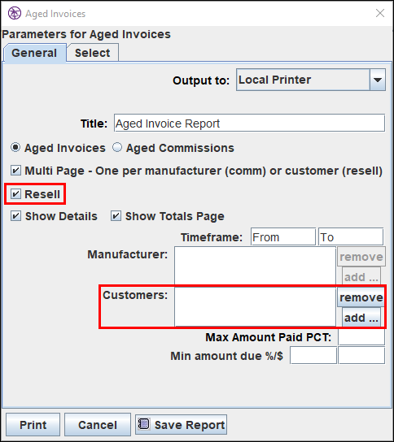Click add button for Customers
The width and height of the screenshot is (394, 442).
[x=361, y=318]
